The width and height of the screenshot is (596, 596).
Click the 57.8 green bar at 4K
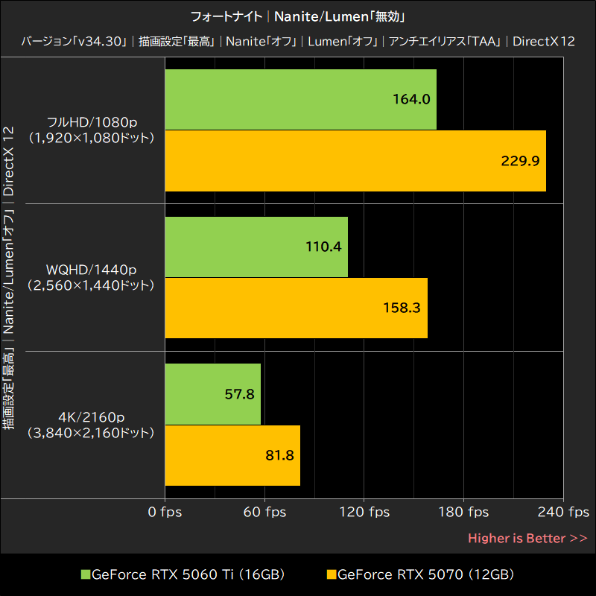click(213, 394)
